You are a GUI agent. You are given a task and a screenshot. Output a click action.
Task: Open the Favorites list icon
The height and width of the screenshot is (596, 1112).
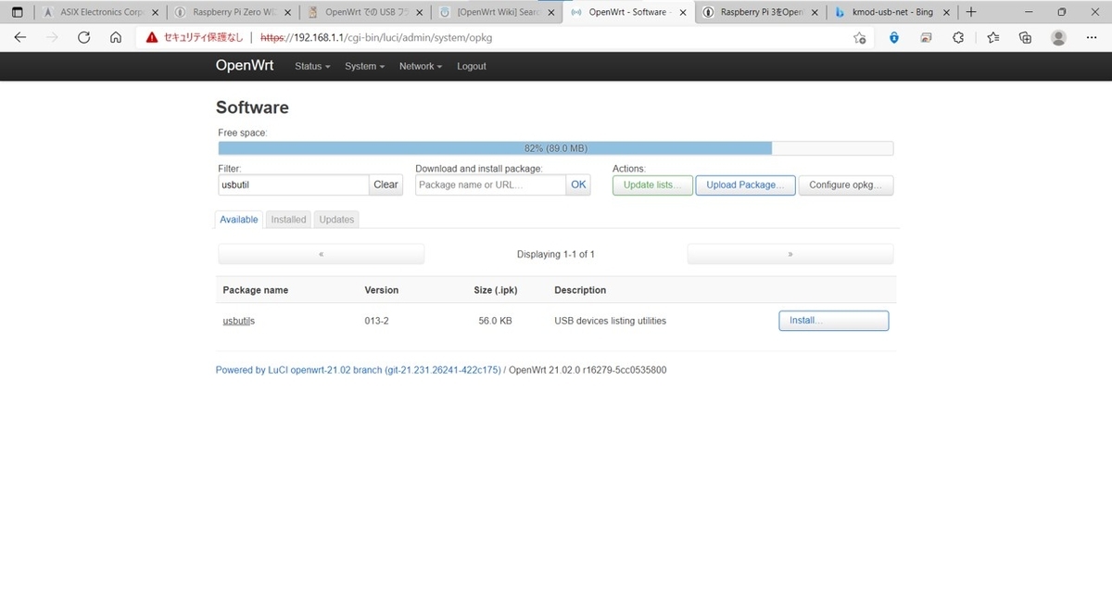[x=992, y=38]
